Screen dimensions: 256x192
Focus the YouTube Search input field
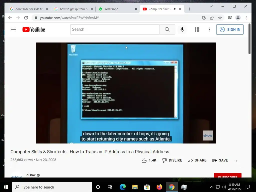click(115, 29)
